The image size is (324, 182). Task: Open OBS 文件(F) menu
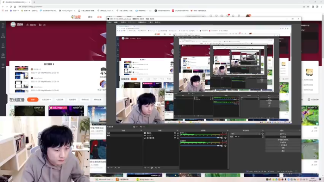pyautogui.click(x=110, y=22)
